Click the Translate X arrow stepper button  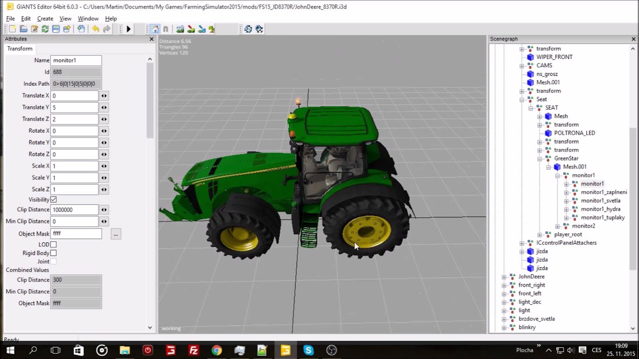tap(104, 96)
